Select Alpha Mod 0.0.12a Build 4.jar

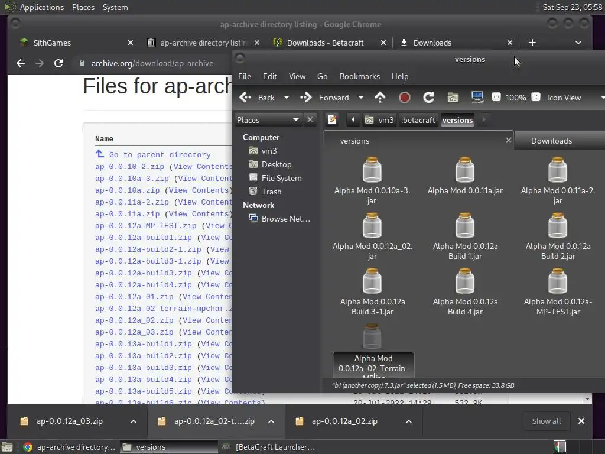tap(465, 292)
